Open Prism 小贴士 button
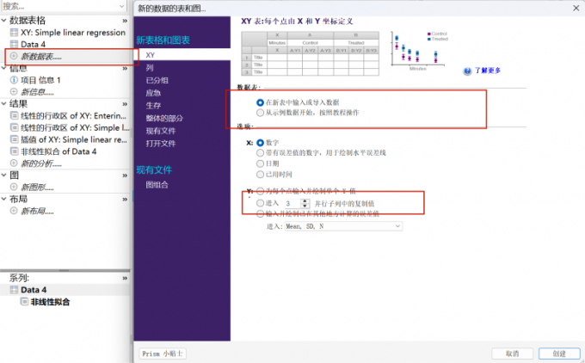The width and height of the screenshot is (585, 363). [163, 354]
